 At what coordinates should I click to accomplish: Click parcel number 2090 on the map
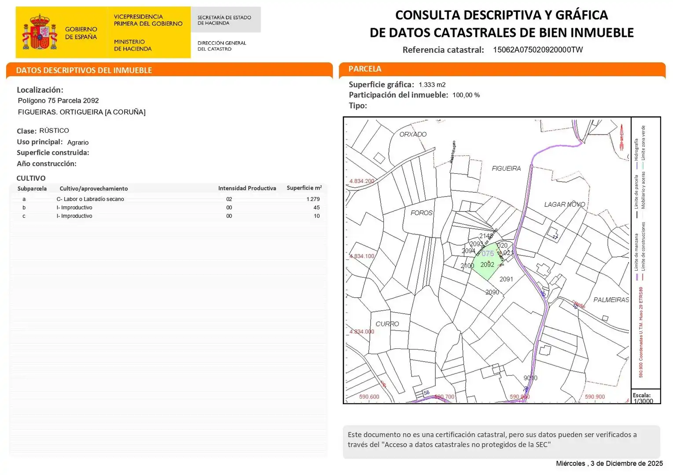click(492, 292)
